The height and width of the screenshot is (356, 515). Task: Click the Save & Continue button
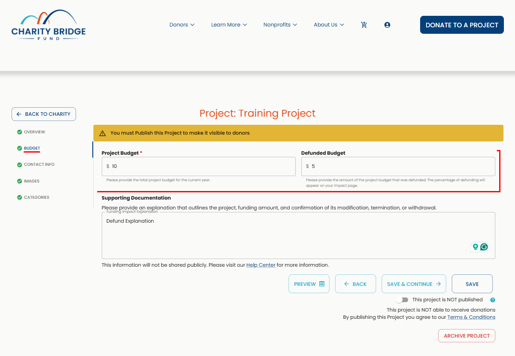point(414,284)
